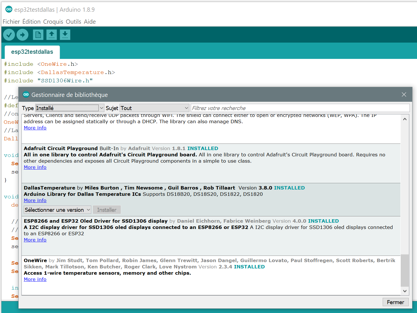Open More info for ESP8266 and ESP32 Oled Driver
The height and width of the screenshot is (313, 417).
(35, 240)
